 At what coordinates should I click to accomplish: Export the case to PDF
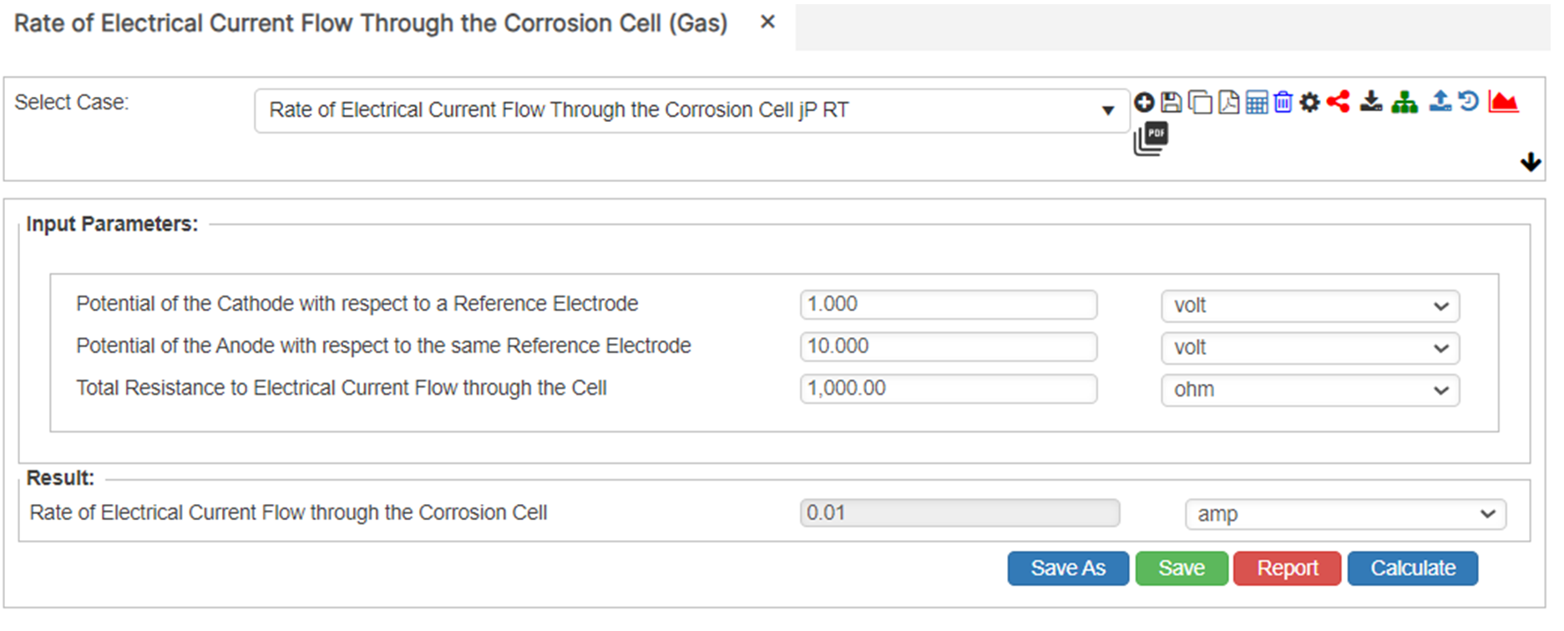(x=1227, y=102)
